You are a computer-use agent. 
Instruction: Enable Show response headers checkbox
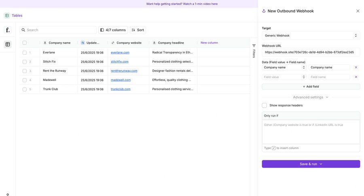265,105
